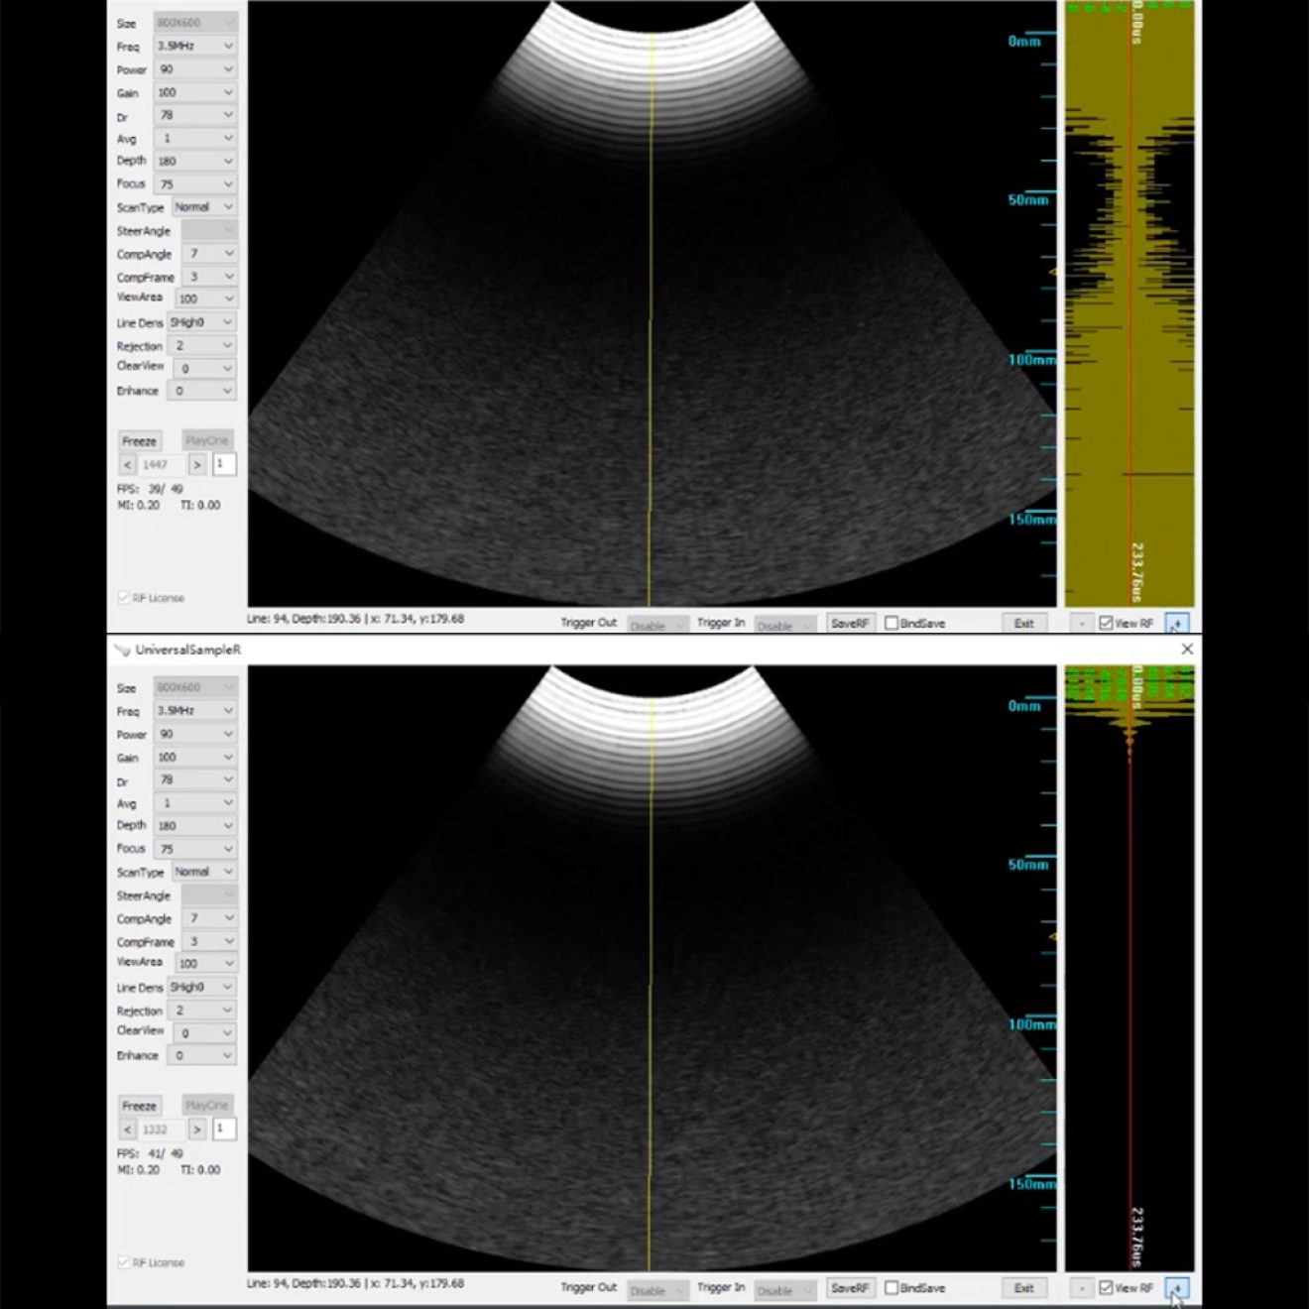
Task: Enable the BindSave checkbox in top window
Action: 892,623
